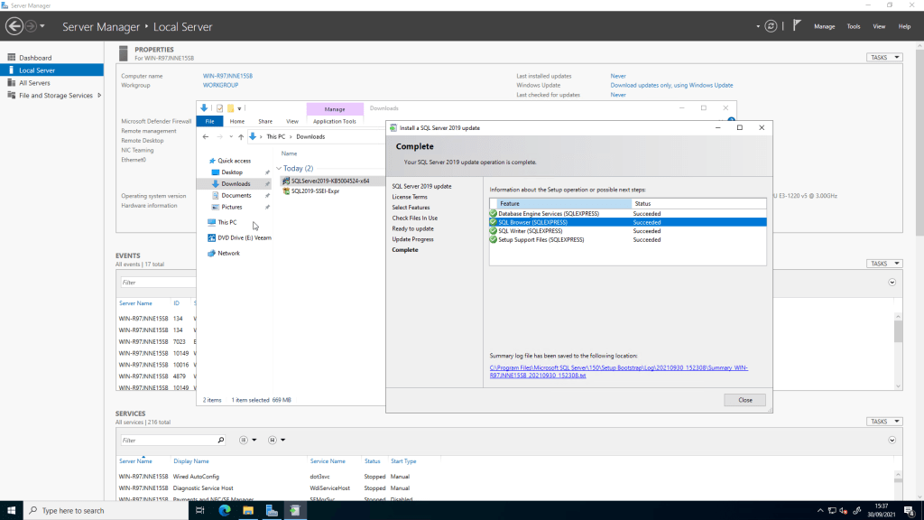The height and width of the screenshot is (520, 924).
Task: Click the Events list vertical scrollbar
Action: (898, 332)
